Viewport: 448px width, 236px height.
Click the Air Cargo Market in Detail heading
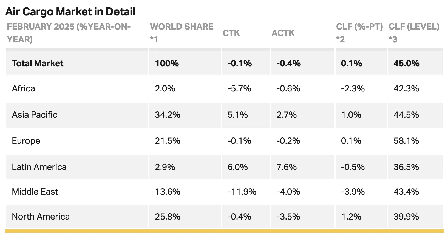tap(70, 12)
